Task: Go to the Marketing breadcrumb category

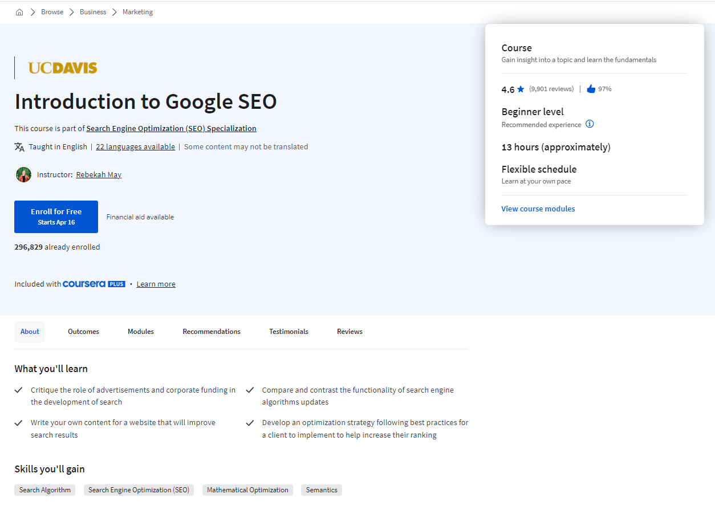Action: (138, 12)
